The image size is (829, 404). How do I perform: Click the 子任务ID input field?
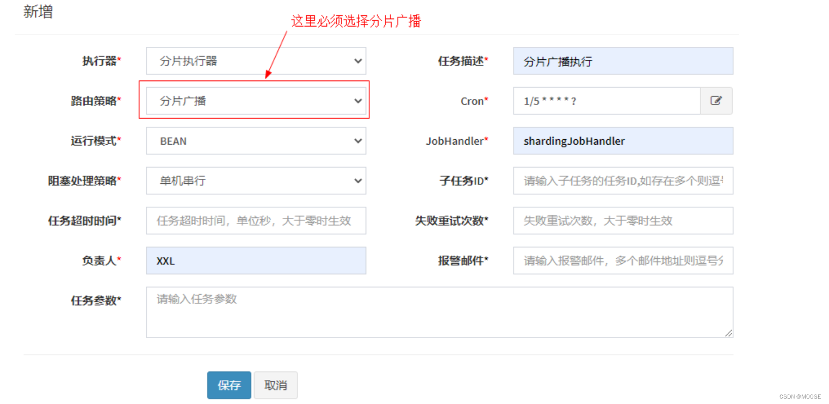623,181
